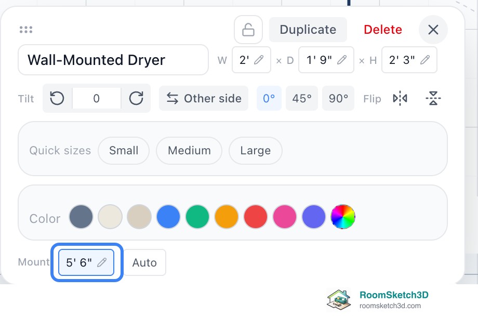Close the properties panel
The image size is (478, 331).
(433, 30)
